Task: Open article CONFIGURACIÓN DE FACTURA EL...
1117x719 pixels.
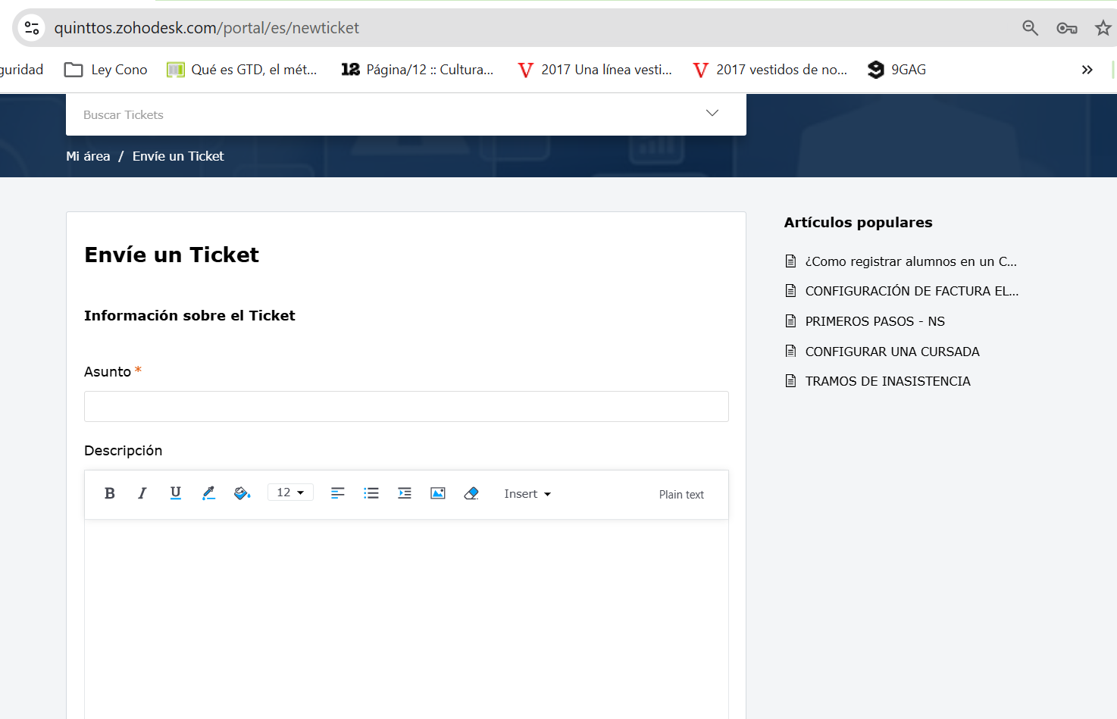Action: coord(912,291)
